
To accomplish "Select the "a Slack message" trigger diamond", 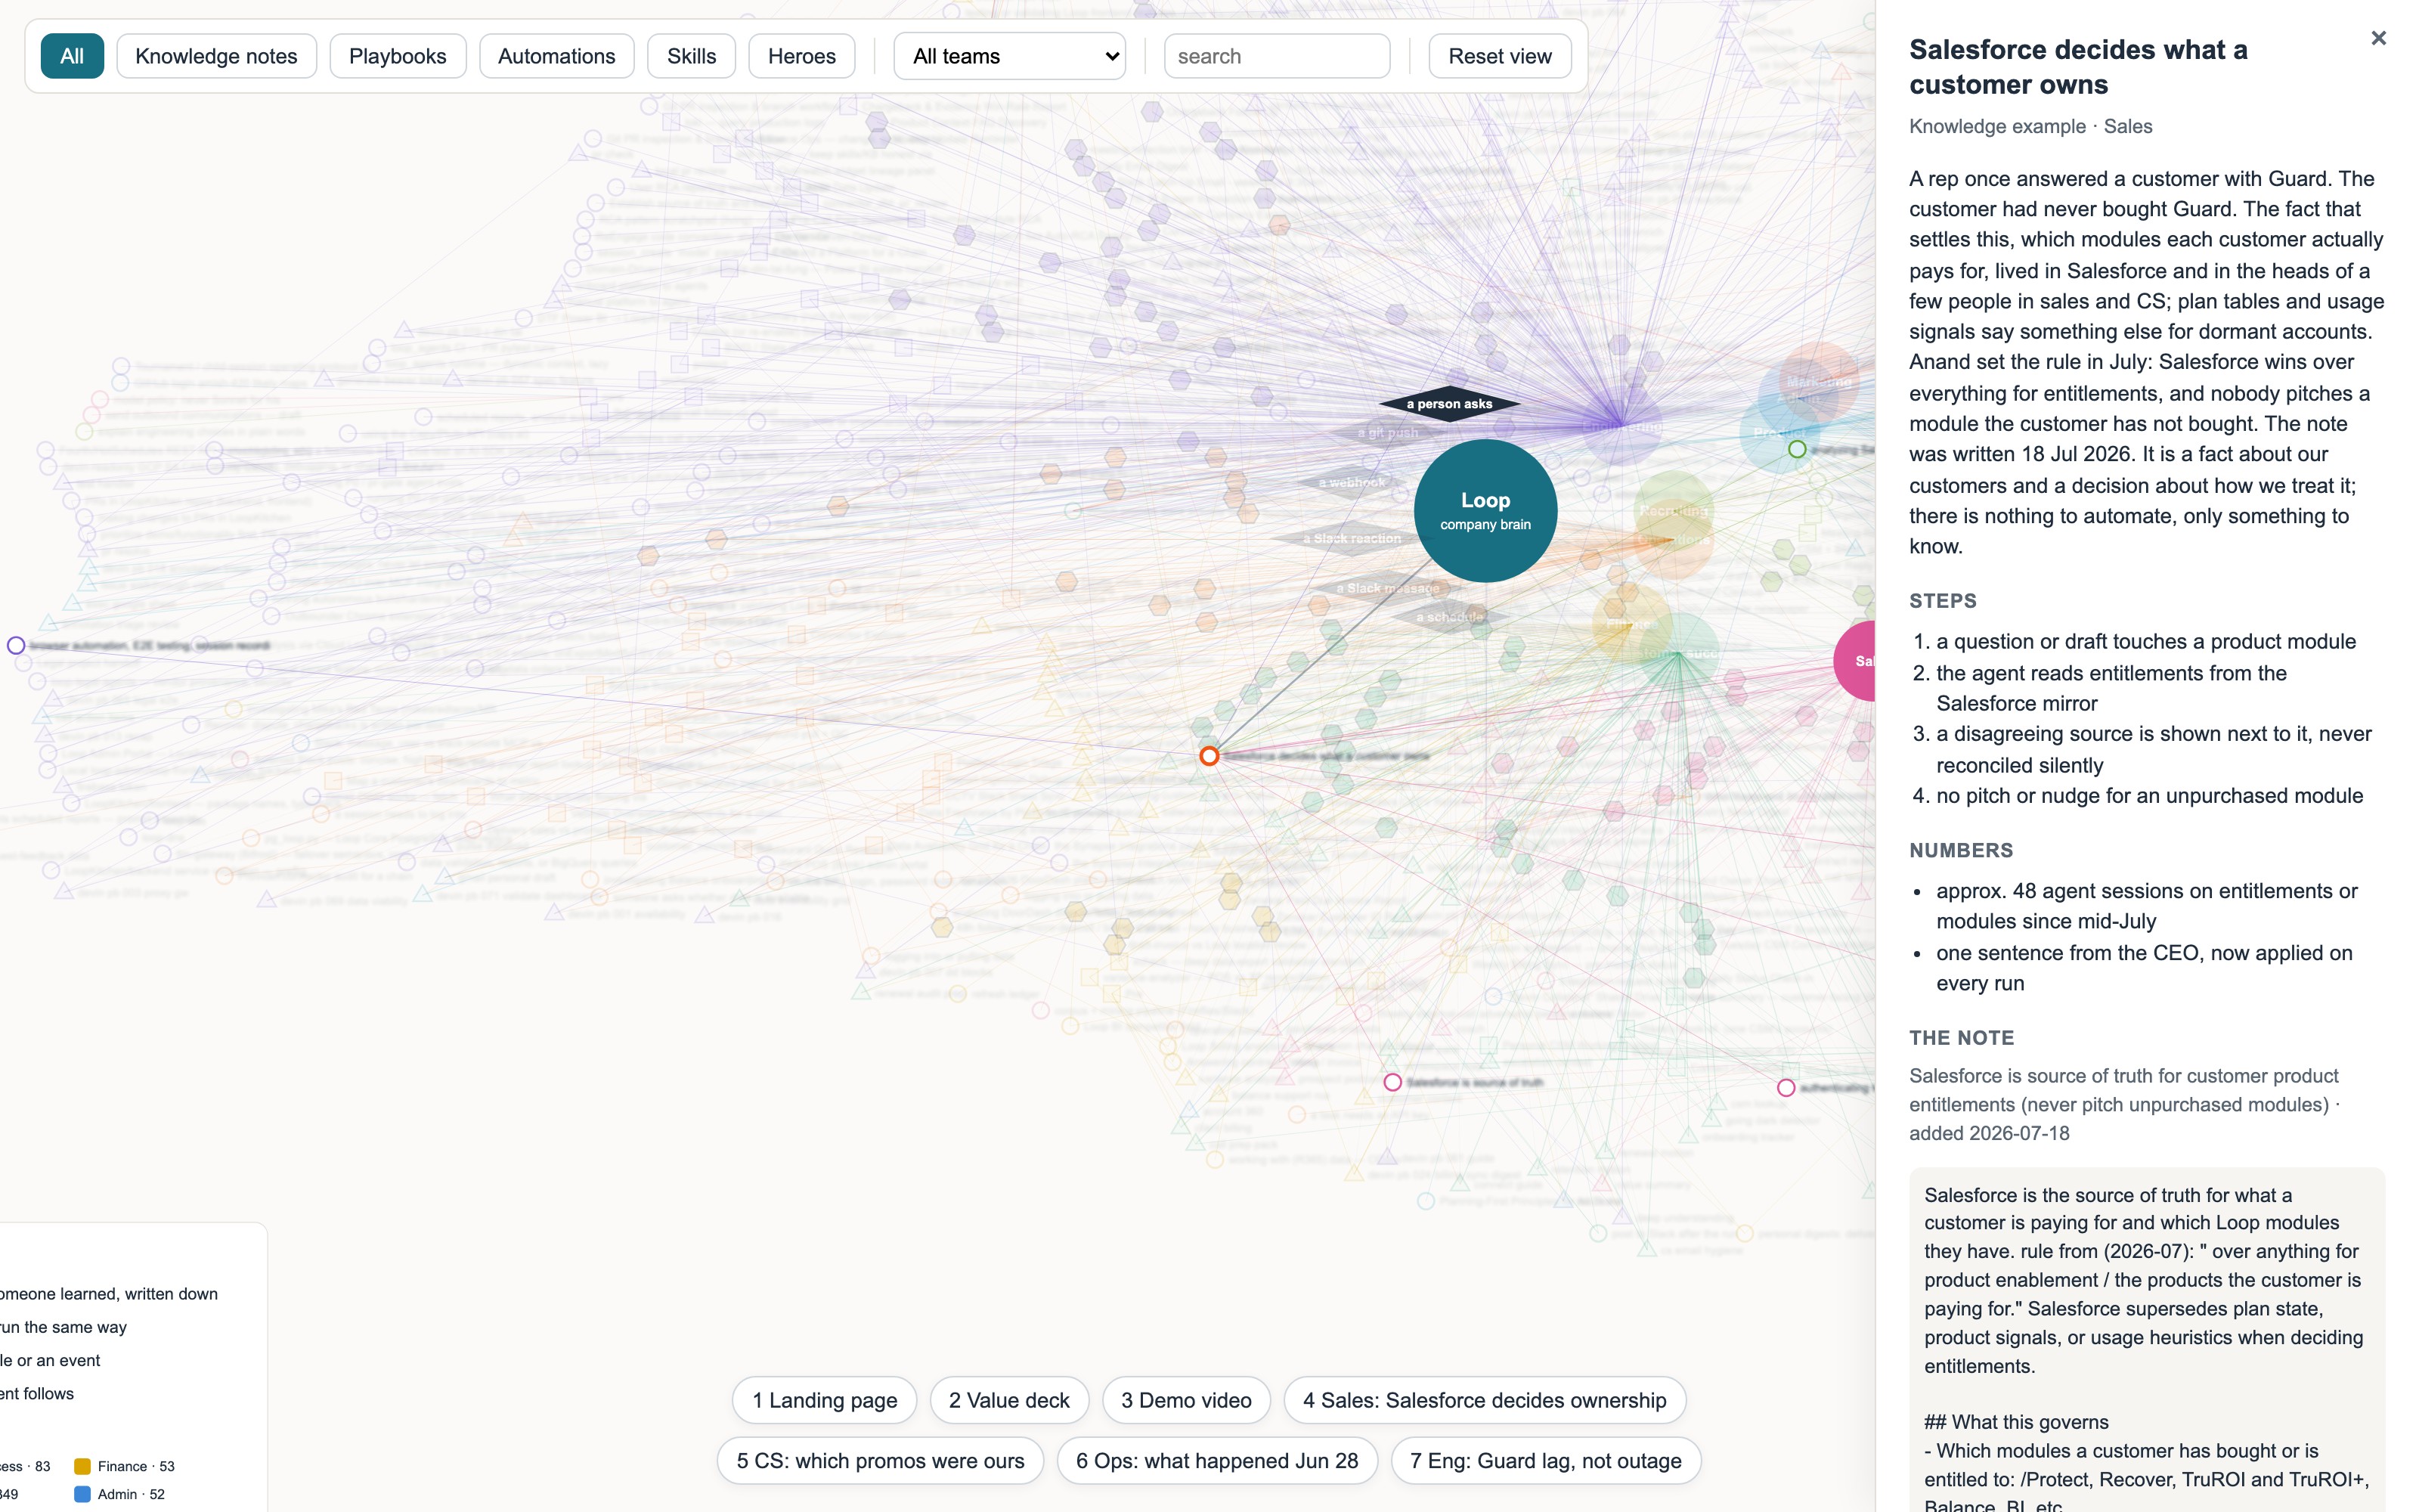I will tap(1389, 588).
